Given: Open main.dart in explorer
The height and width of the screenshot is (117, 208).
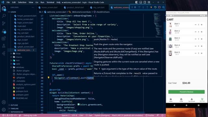Looking at the screenshot, I should 21,26.
